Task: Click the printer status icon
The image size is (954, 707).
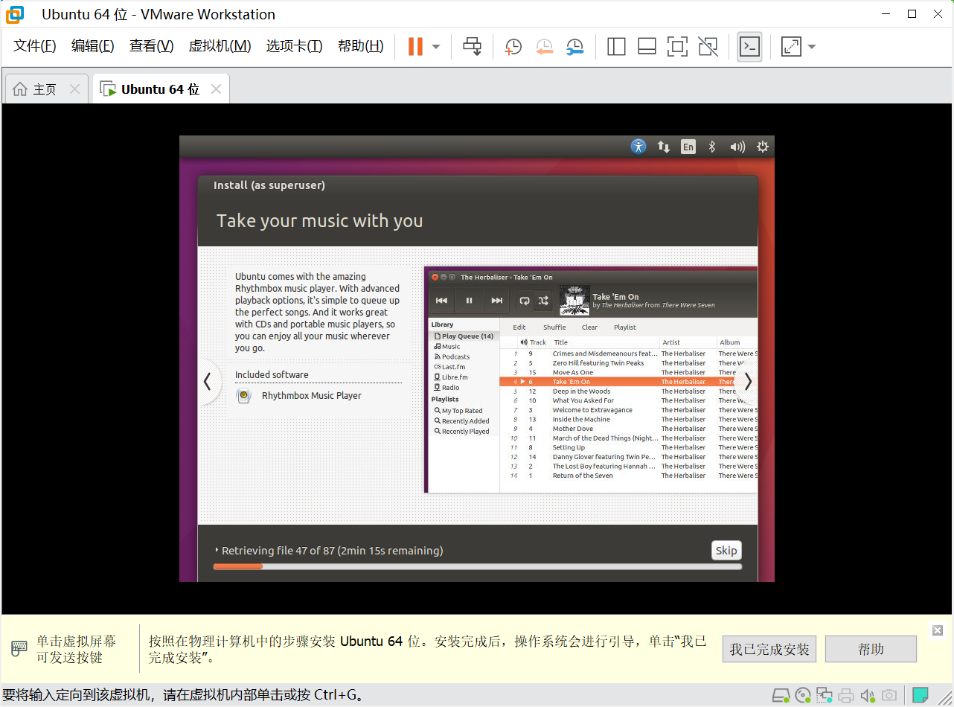Action: click(x=846, y=696)
